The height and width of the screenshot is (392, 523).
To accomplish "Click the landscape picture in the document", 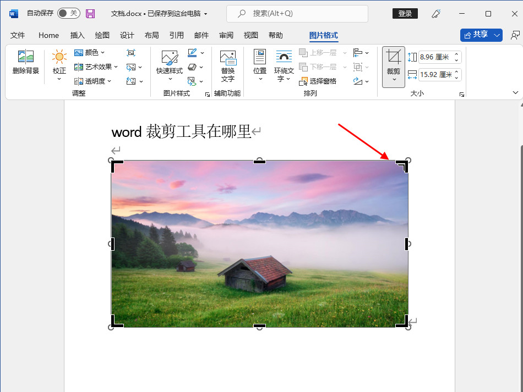I will [x=259, y=244].
